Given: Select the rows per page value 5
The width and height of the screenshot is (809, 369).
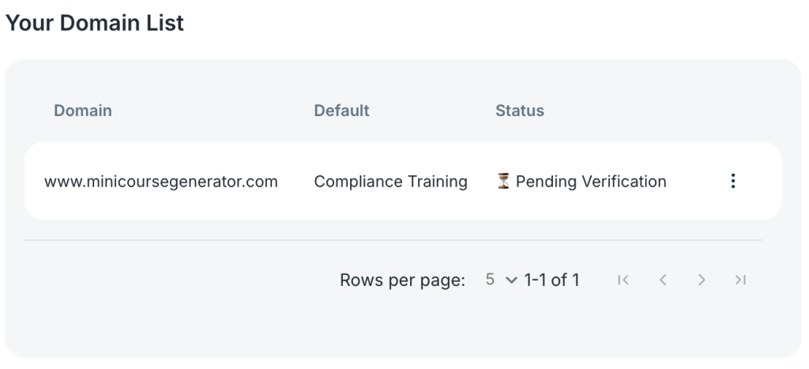Looking at the screenshot, I should coord(490,280).
